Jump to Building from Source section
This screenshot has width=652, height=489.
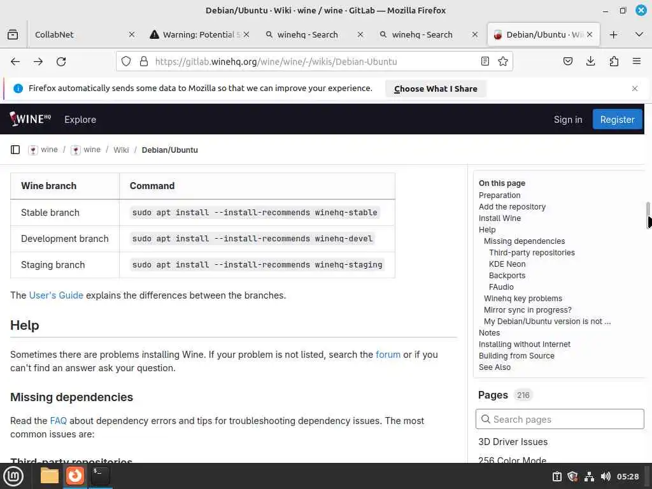click(516, 356)
